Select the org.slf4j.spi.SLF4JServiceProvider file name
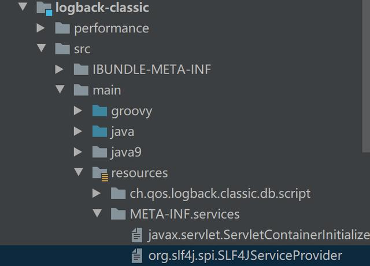This screenshot has height=266, width=370. coord(245,256)
